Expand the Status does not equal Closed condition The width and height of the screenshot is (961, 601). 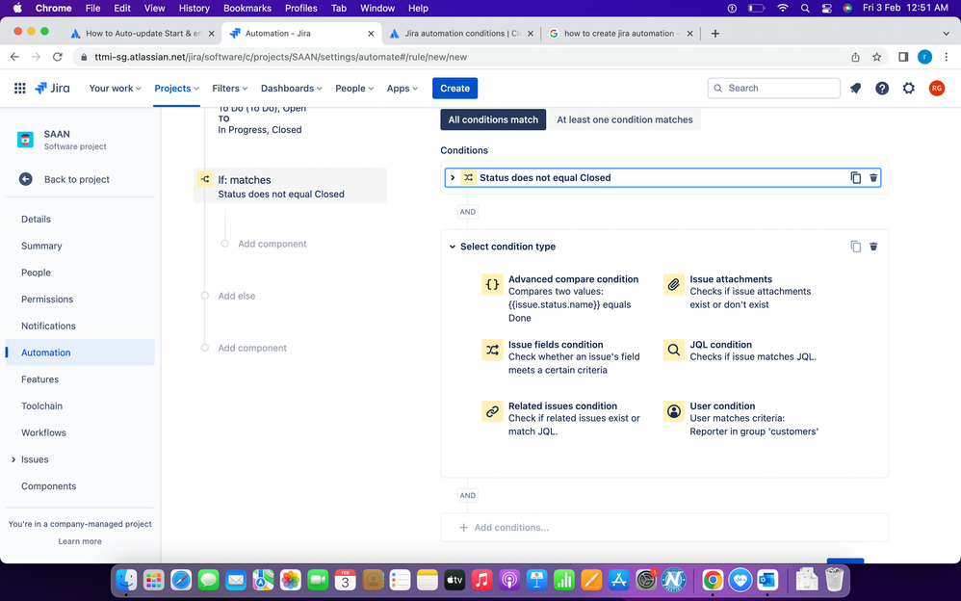(453, 178)
